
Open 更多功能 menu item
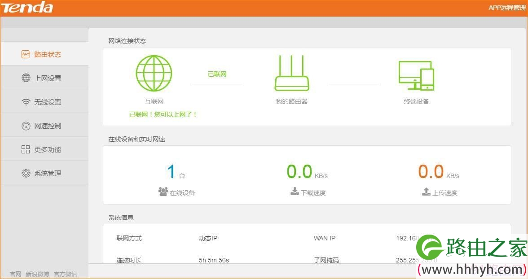[x=44, y=149]
